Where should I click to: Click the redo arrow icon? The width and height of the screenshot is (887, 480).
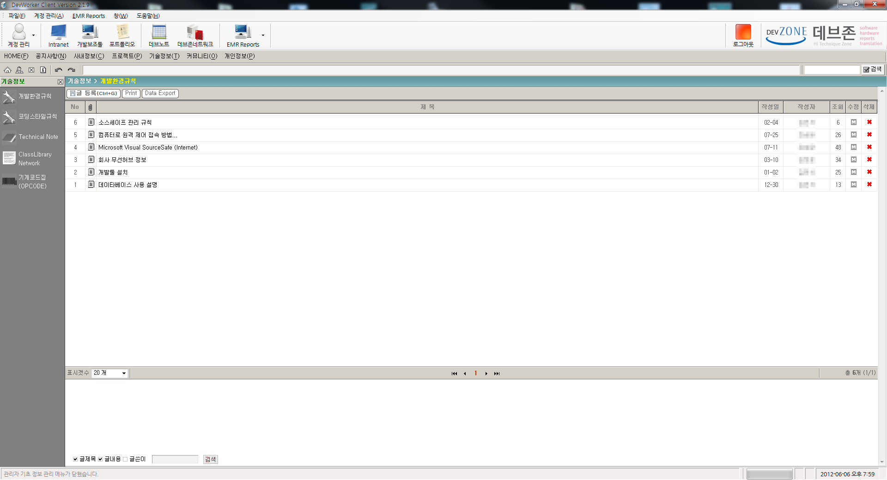(x=72, y=70)
